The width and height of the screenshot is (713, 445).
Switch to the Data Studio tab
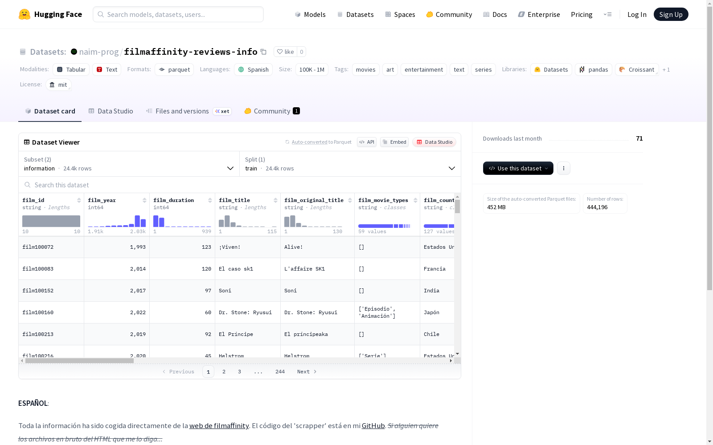click(x=111, y=111)
